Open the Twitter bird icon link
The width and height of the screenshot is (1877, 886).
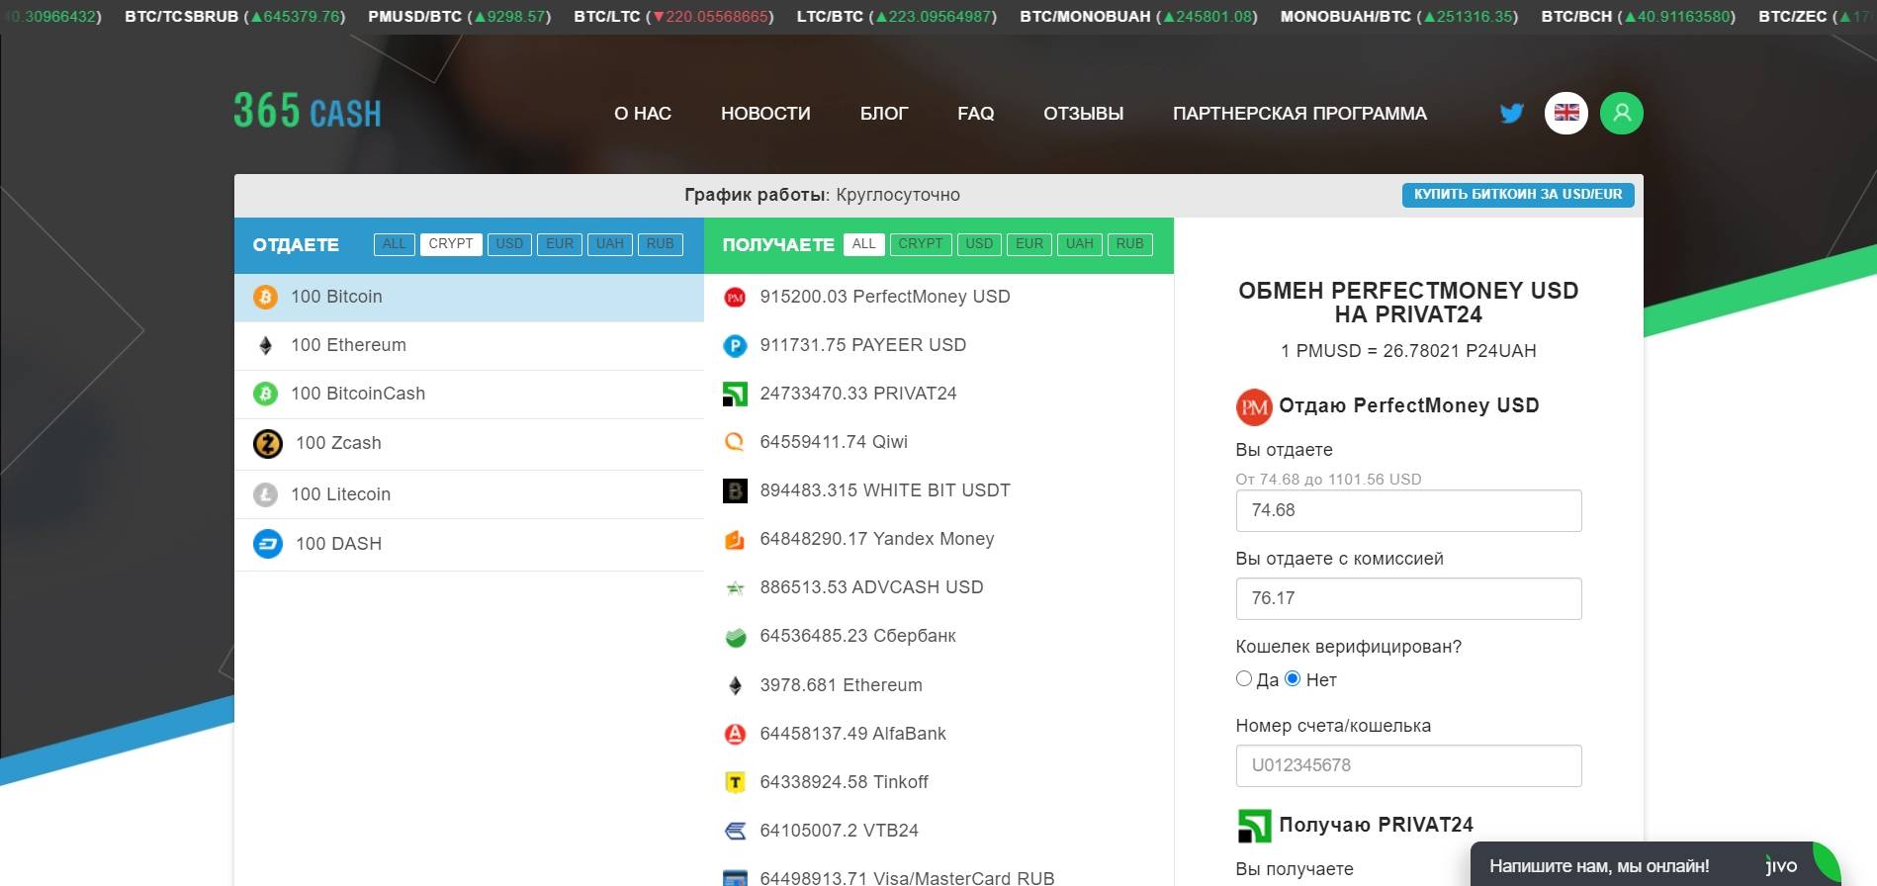[x=1511, y=114]
